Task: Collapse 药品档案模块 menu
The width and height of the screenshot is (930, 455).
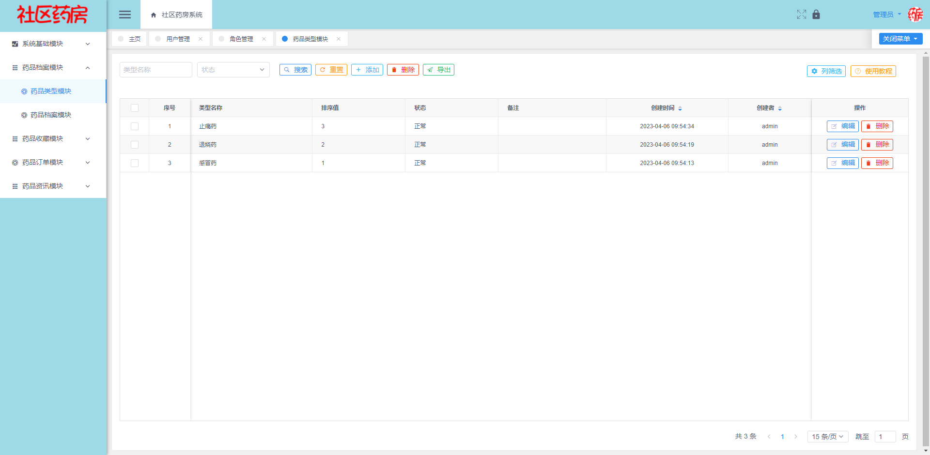Action: point(53,68)
